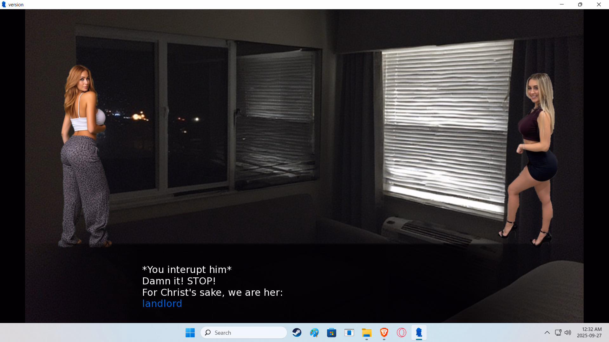Minimize the "version" game window
This screenshot has width=609, height=342.
[562, 4]
